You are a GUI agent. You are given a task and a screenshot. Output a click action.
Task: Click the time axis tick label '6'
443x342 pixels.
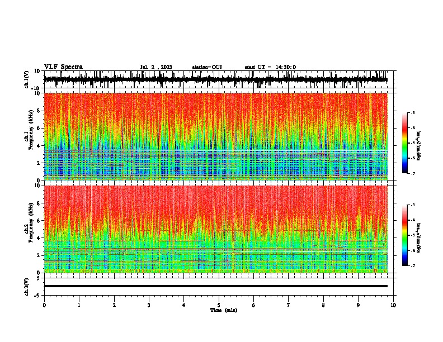(x=254, y=305)
